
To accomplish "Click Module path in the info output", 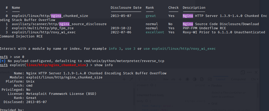I will [64, 77].
